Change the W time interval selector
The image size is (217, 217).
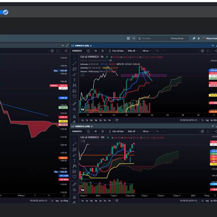tap(95, 131)
